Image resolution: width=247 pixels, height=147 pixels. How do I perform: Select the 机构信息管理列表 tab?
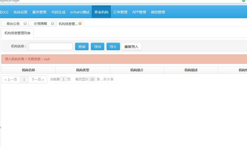pos(17,33)
